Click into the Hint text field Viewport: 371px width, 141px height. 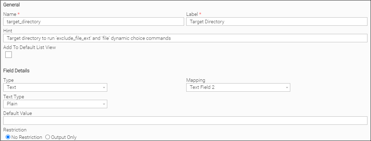185,38
